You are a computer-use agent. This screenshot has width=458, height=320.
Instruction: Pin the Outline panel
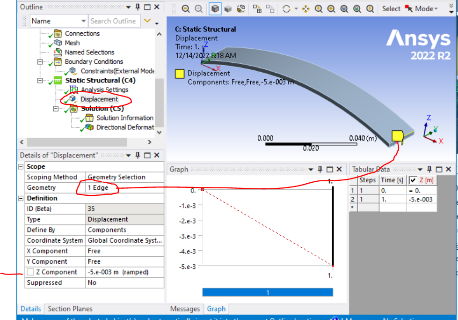point(138,7)
